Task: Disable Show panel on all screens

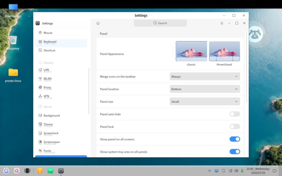Action: pos(235,139)
